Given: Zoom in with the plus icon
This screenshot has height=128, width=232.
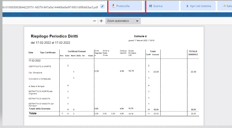Looking at the screenshot, I should tap(101, 21).
